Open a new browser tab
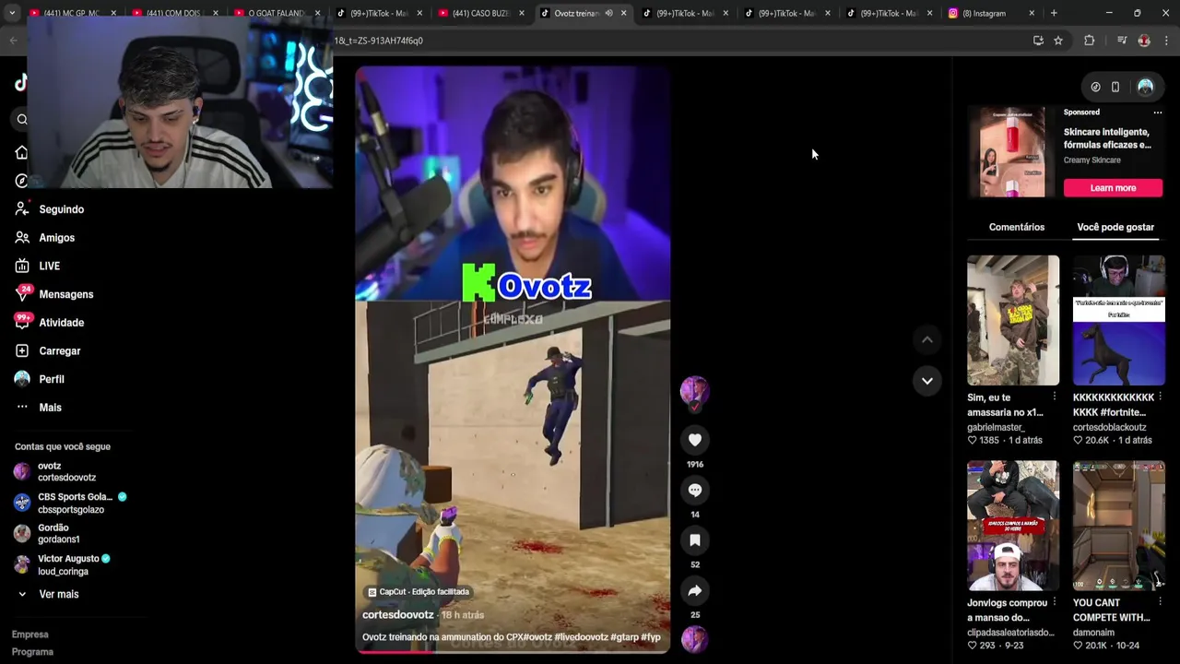1180x664 pixels. 1054,13
